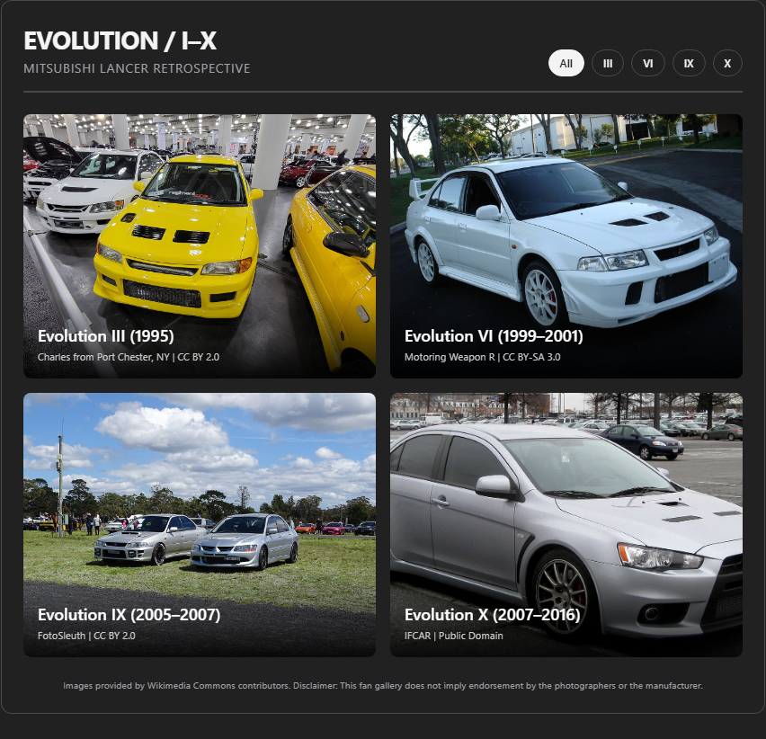Open the Evolution IX field photo
The image size is (766, 739).
pyautogui.click(x=200, y=524)
